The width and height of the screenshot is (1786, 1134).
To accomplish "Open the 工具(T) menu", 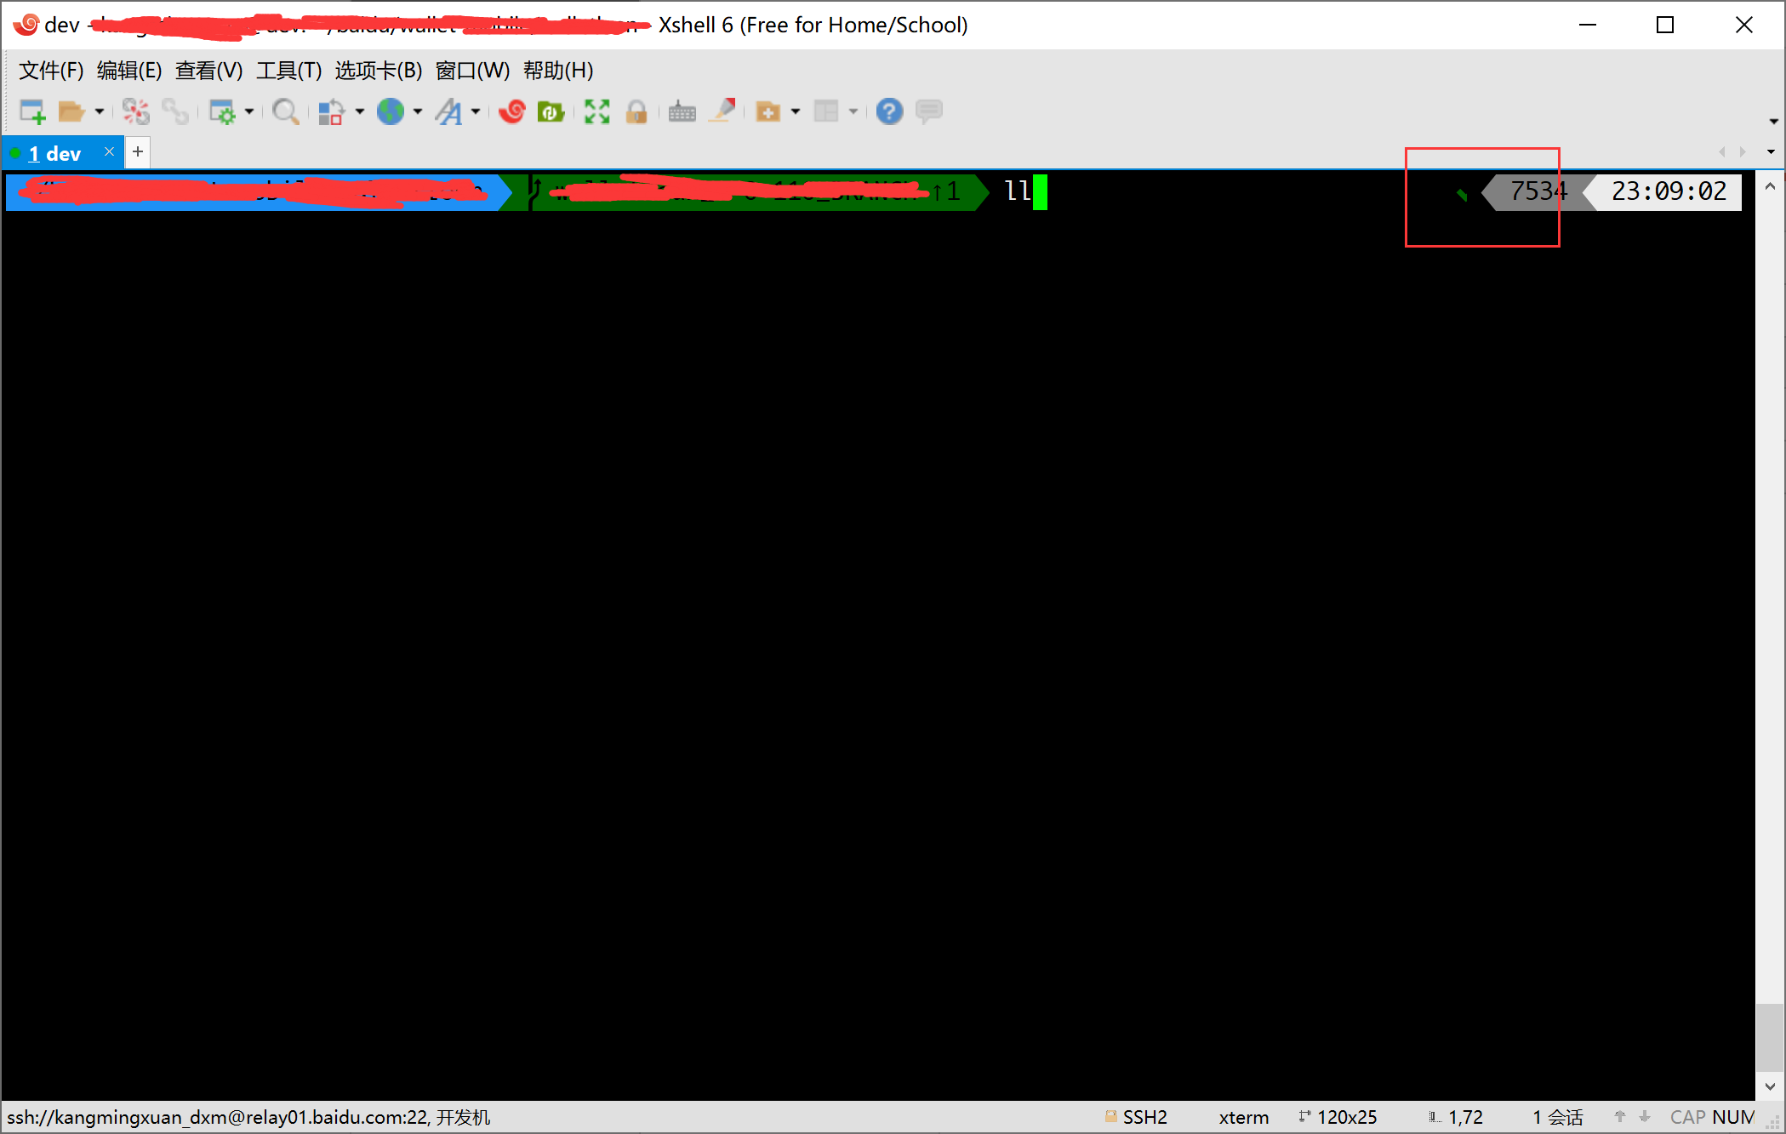I will [288, 71].
